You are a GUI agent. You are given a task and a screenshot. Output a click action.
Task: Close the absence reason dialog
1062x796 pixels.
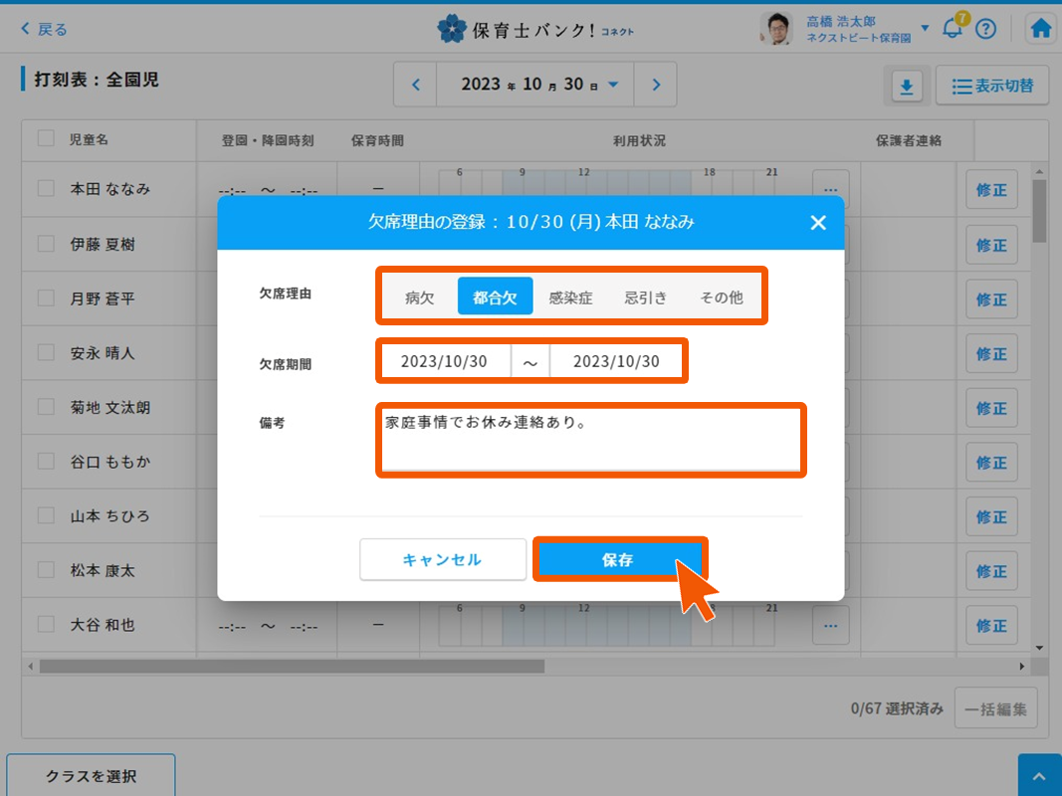point(818,223)
